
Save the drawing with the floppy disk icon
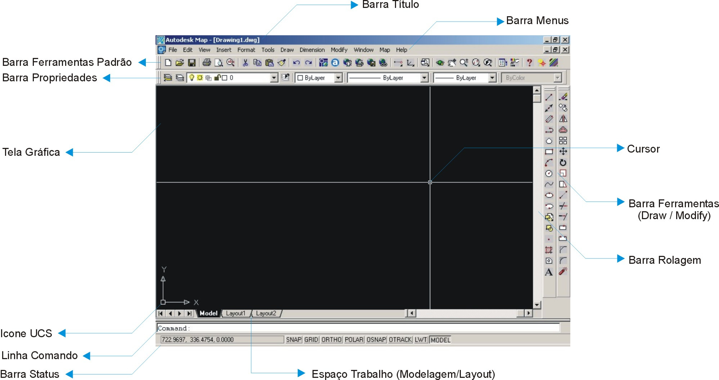[x=192, y=63]
